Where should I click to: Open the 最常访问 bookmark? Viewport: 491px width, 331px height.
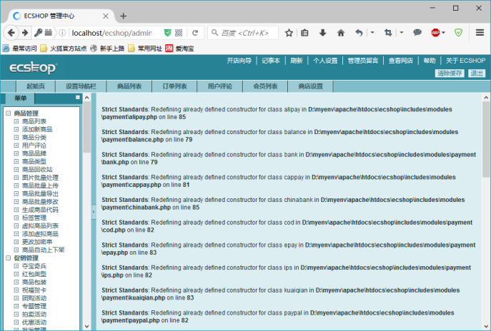pos(20,49)
